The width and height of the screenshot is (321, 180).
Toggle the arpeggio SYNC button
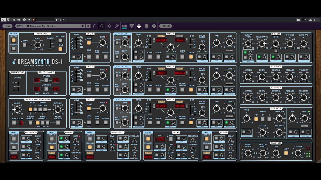(x=24, y=45)
